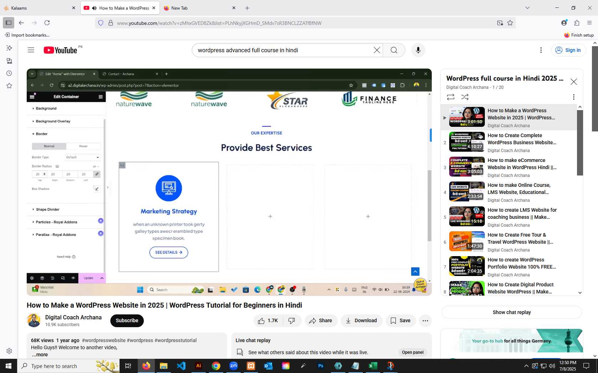598x373 pixels.
Task: Save the video to a playlist
Action: coord(400,321)
